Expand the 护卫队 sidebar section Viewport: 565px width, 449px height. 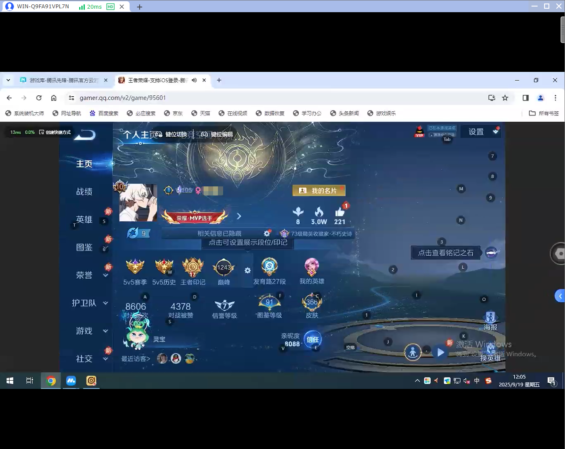[x=106, y=303]
